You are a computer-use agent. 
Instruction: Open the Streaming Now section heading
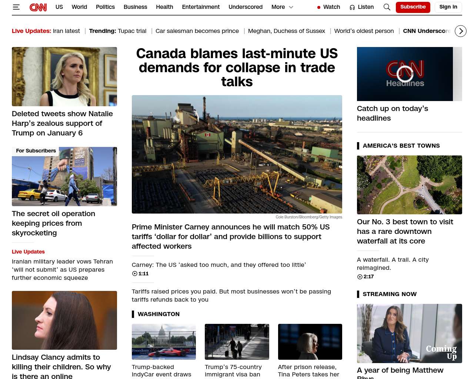click(x=390, y=294)
